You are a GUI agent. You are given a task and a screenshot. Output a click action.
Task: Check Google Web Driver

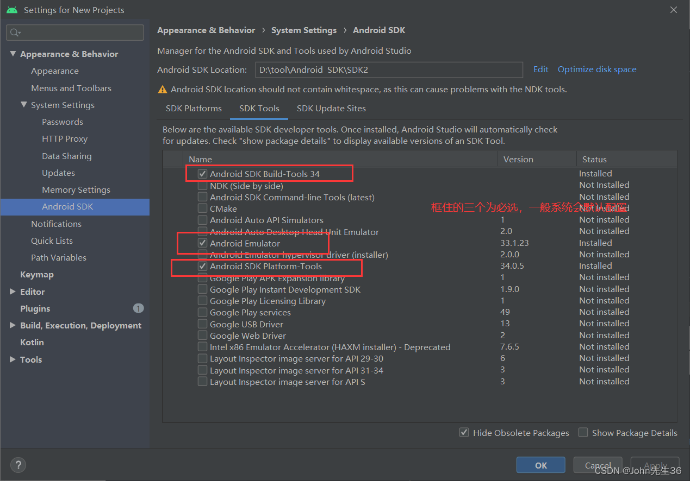(x=202, y=336)
